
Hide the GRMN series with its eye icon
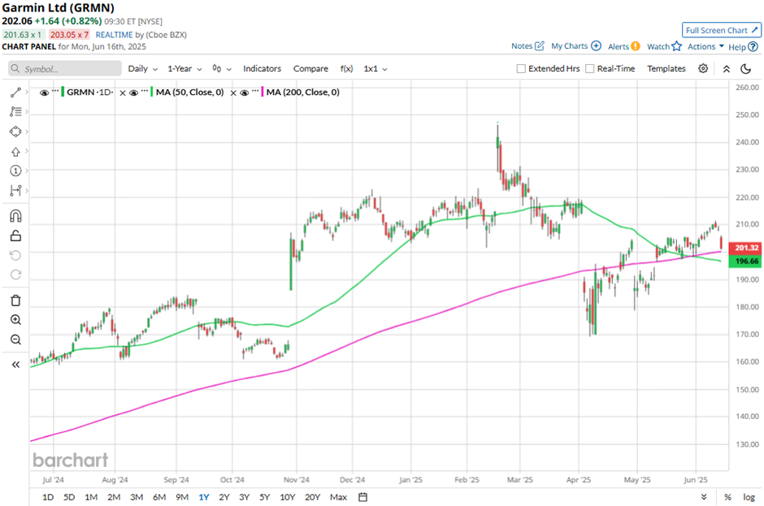coord(43,93)
